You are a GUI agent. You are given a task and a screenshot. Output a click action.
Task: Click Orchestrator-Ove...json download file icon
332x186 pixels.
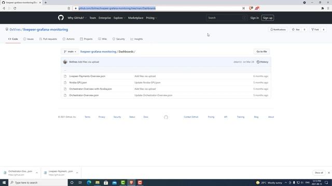tap(5, 173)
